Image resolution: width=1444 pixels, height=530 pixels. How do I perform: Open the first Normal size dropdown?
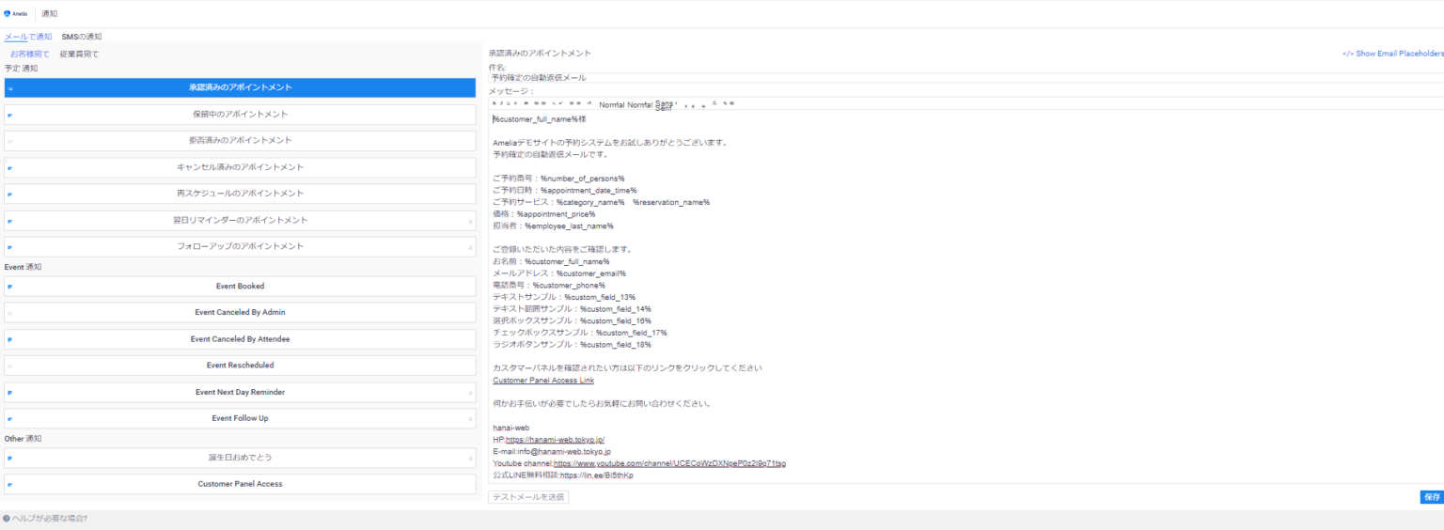[611, 104]
